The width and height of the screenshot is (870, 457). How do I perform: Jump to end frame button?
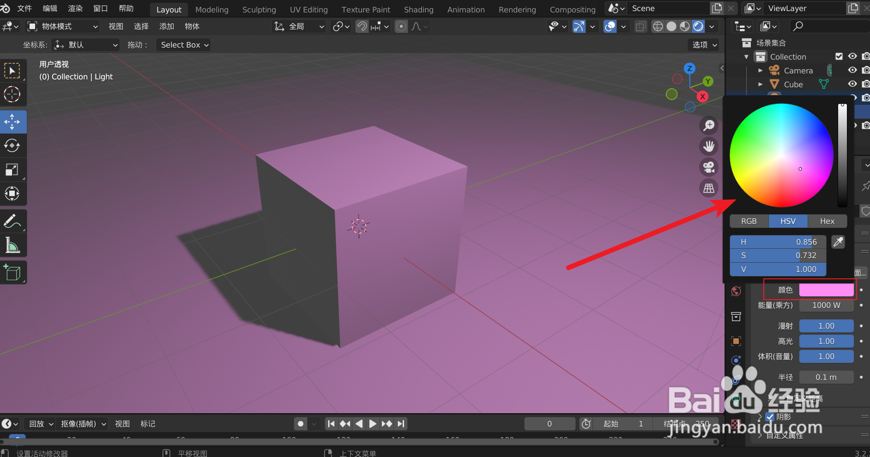401,424
